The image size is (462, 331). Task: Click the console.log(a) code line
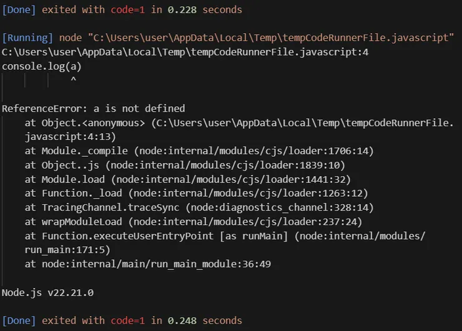(42, 66)
